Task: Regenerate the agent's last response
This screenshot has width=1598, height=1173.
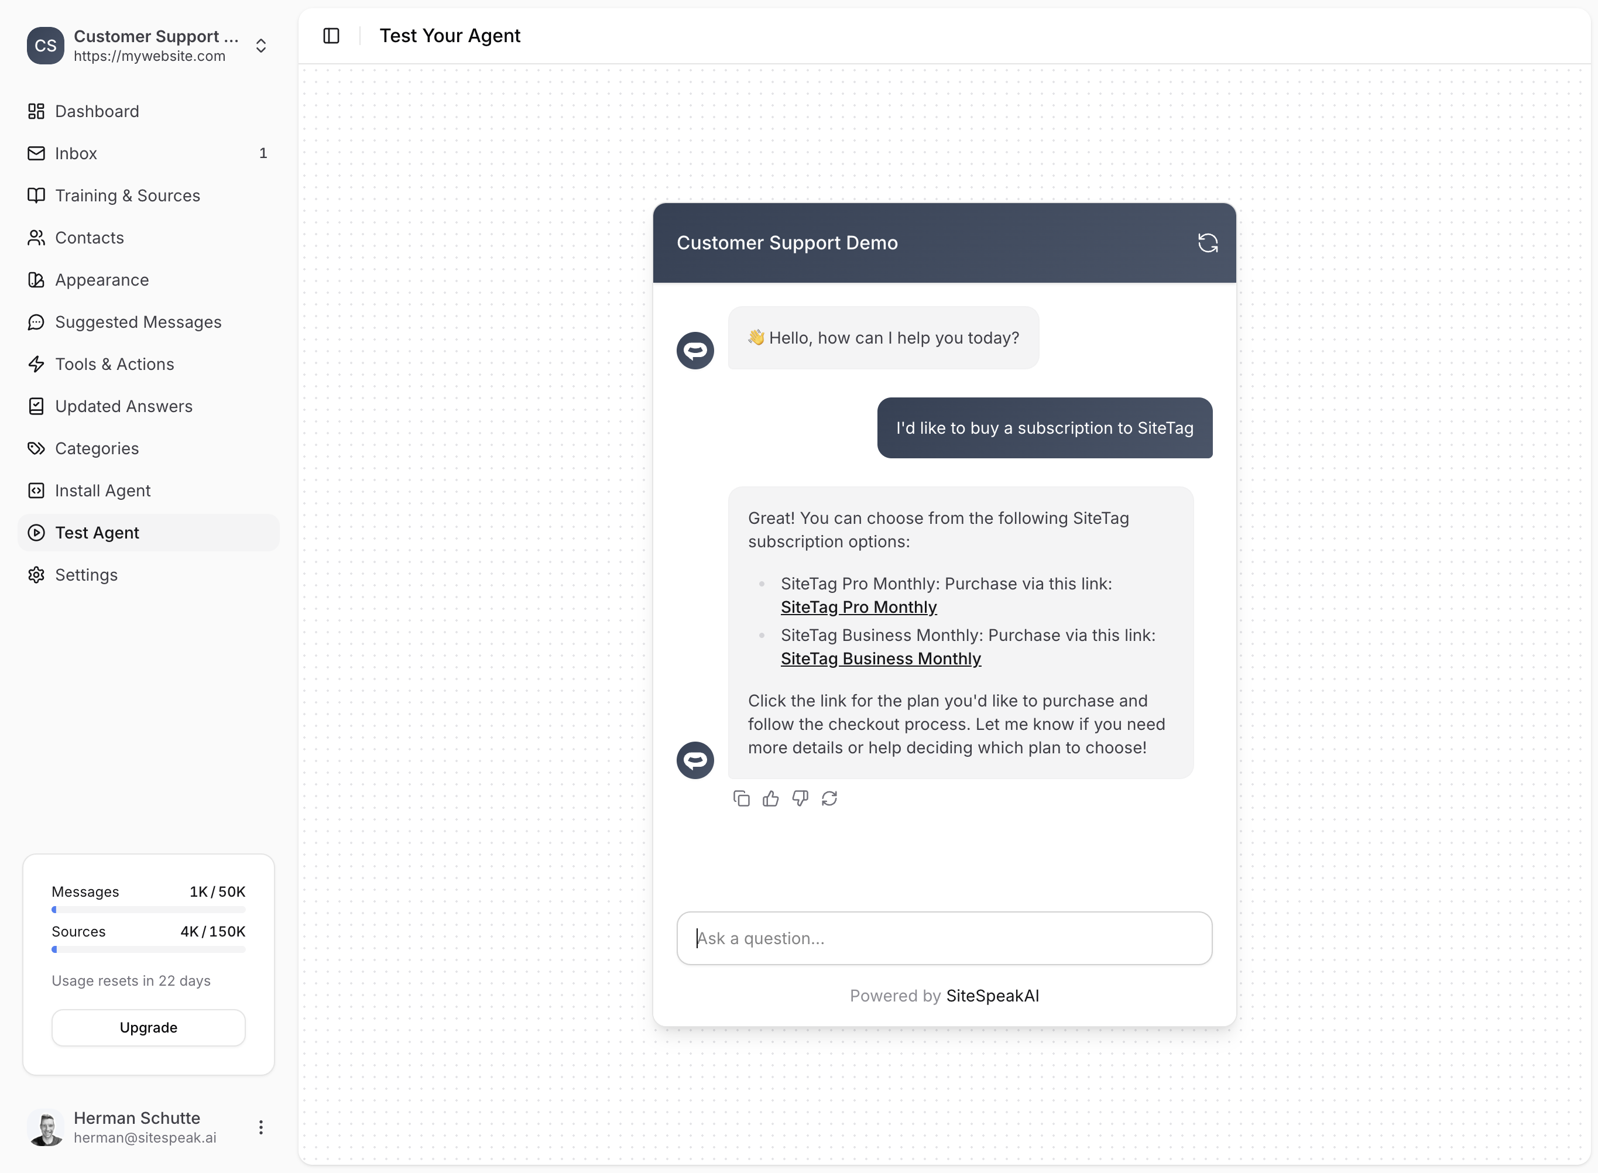Action: click(829, 799)
